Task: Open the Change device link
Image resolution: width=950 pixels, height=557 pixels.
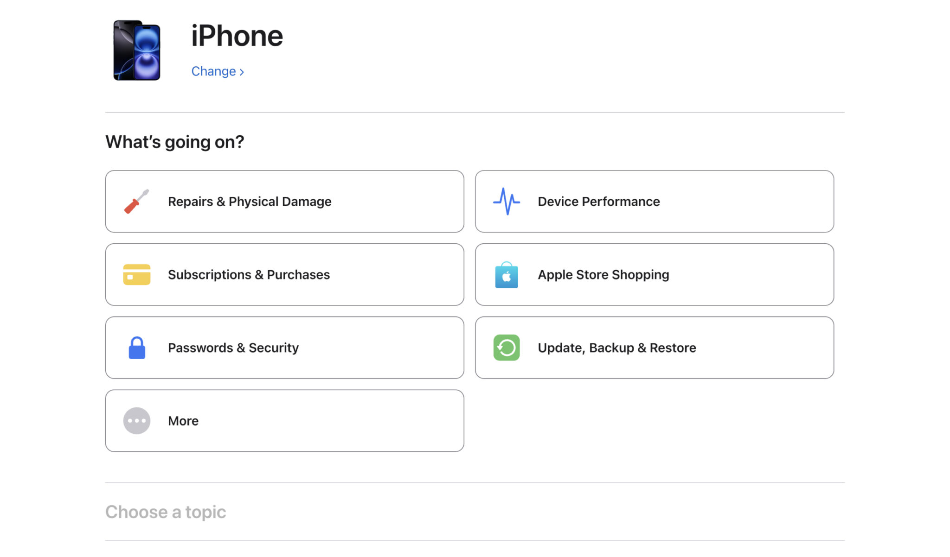Action: [214, 71]
